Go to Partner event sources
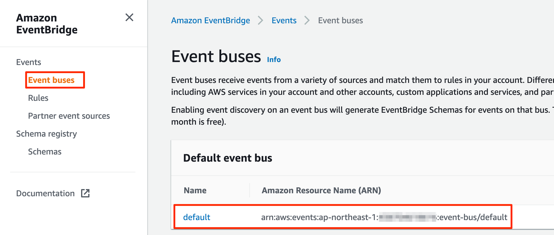This screenshot has height=235, width=554. point(69,116)
